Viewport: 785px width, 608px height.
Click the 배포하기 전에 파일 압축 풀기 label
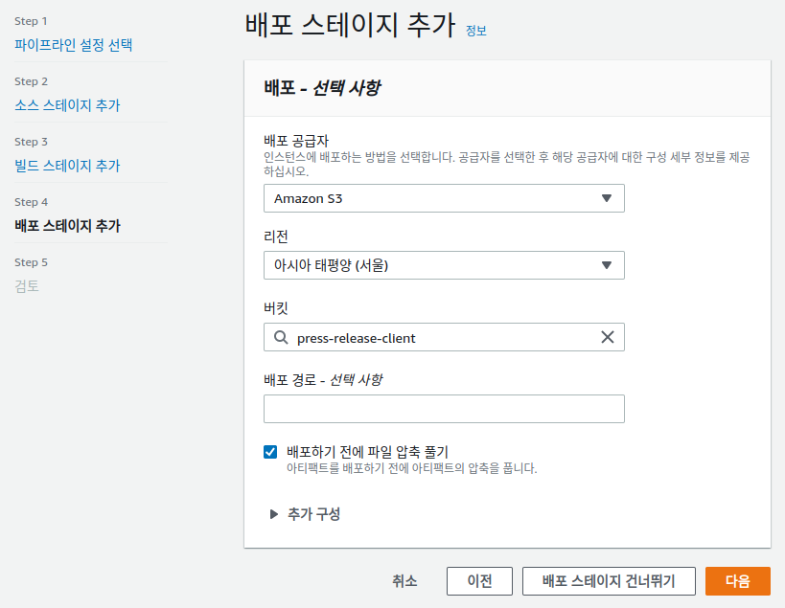(367, 452)
